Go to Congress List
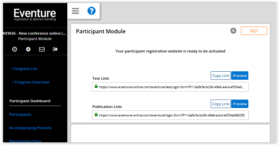This screenshot has height=145, width=279. [x=25, y=69]
